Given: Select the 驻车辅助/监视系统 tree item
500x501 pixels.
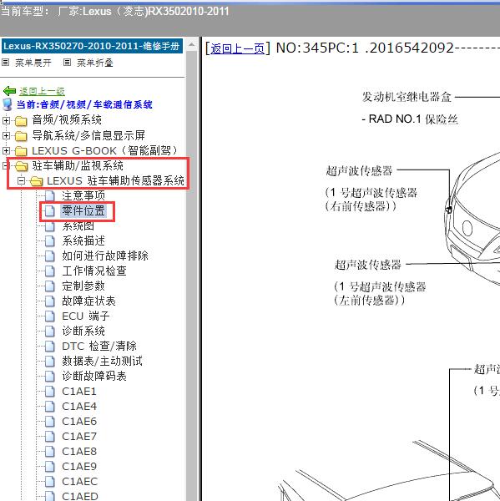Looking at the screenshot, I should (78, 166).
